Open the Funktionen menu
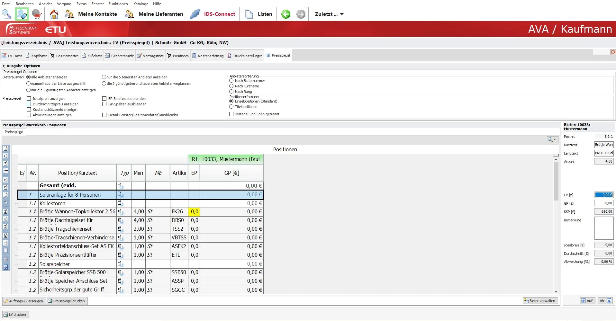The image size is (616, 321). click(x=118, y=4)
